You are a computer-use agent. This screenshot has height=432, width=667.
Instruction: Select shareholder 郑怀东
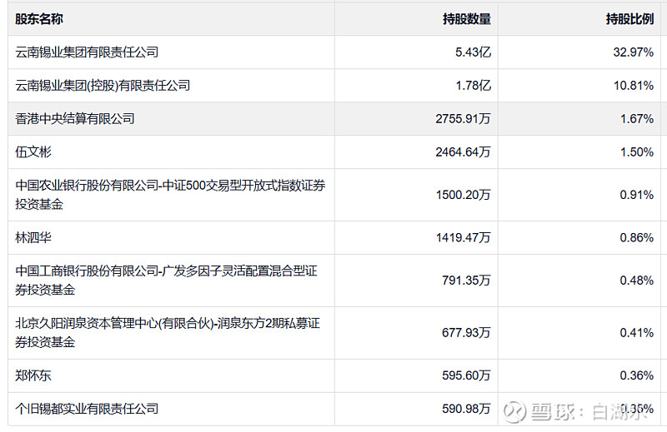33,375
